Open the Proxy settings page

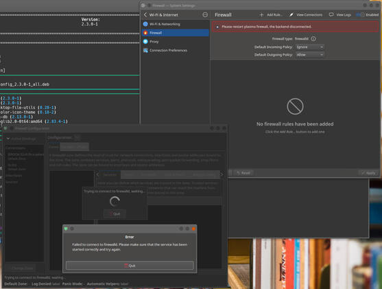point(175,41)
